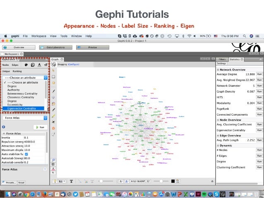Viewport: 264px width, 198px height.
Task: Open the Choose an attribute dropdown
Action: pos(25,78)
